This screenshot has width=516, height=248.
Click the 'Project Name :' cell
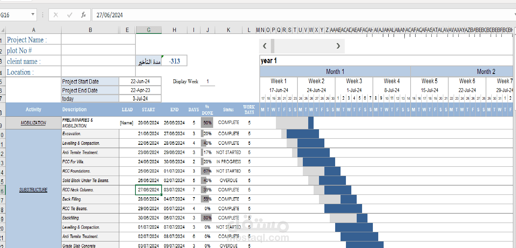pos(33,40)
